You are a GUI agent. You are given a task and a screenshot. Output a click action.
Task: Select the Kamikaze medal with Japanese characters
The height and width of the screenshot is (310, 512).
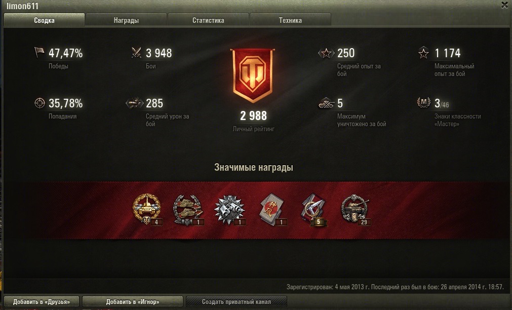[272, 209]
